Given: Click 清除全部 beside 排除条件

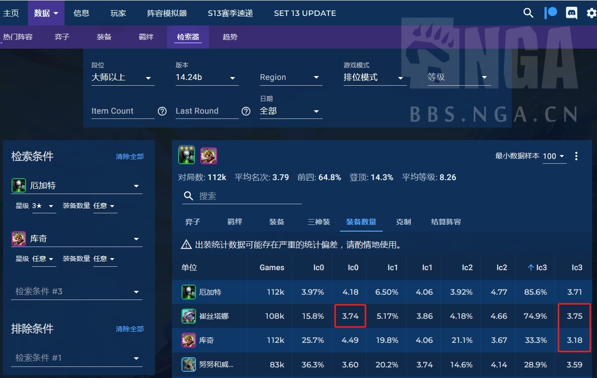Looking at the screenshot, I should [x=130, y=329].
